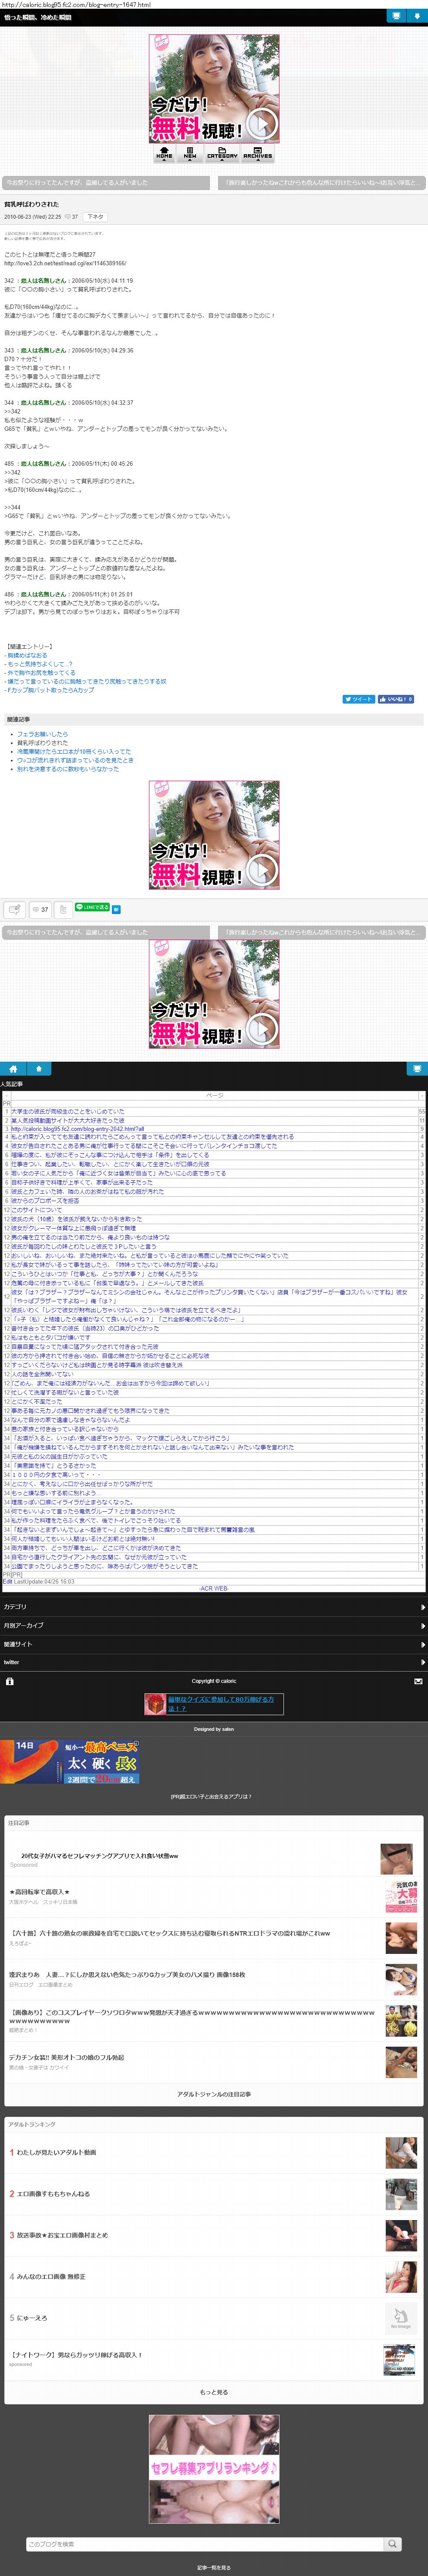Click the PC view monitor icon in top header

(396, 16)
